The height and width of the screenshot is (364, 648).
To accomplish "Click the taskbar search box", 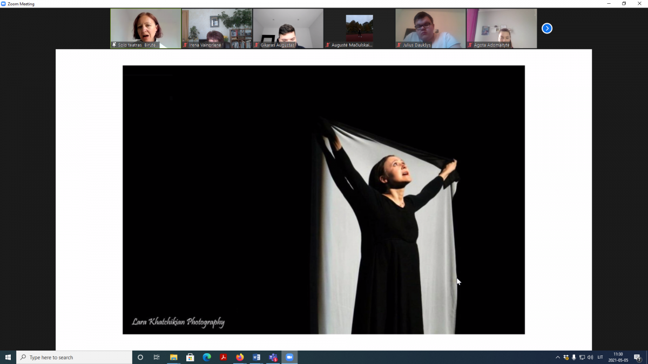I will tap(76, 357).
